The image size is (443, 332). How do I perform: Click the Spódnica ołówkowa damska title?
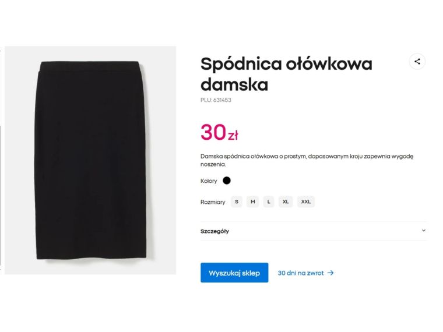coord(286,74)
